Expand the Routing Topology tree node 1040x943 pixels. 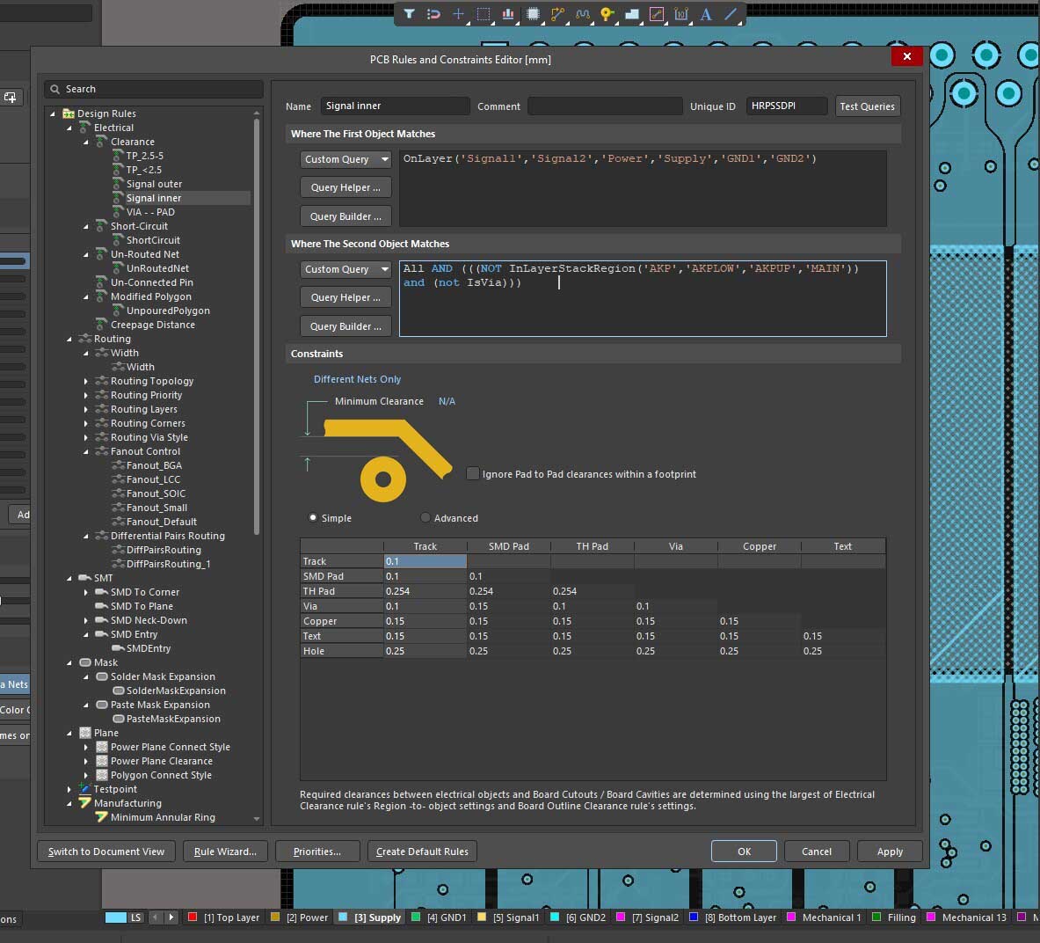point(86,382)
